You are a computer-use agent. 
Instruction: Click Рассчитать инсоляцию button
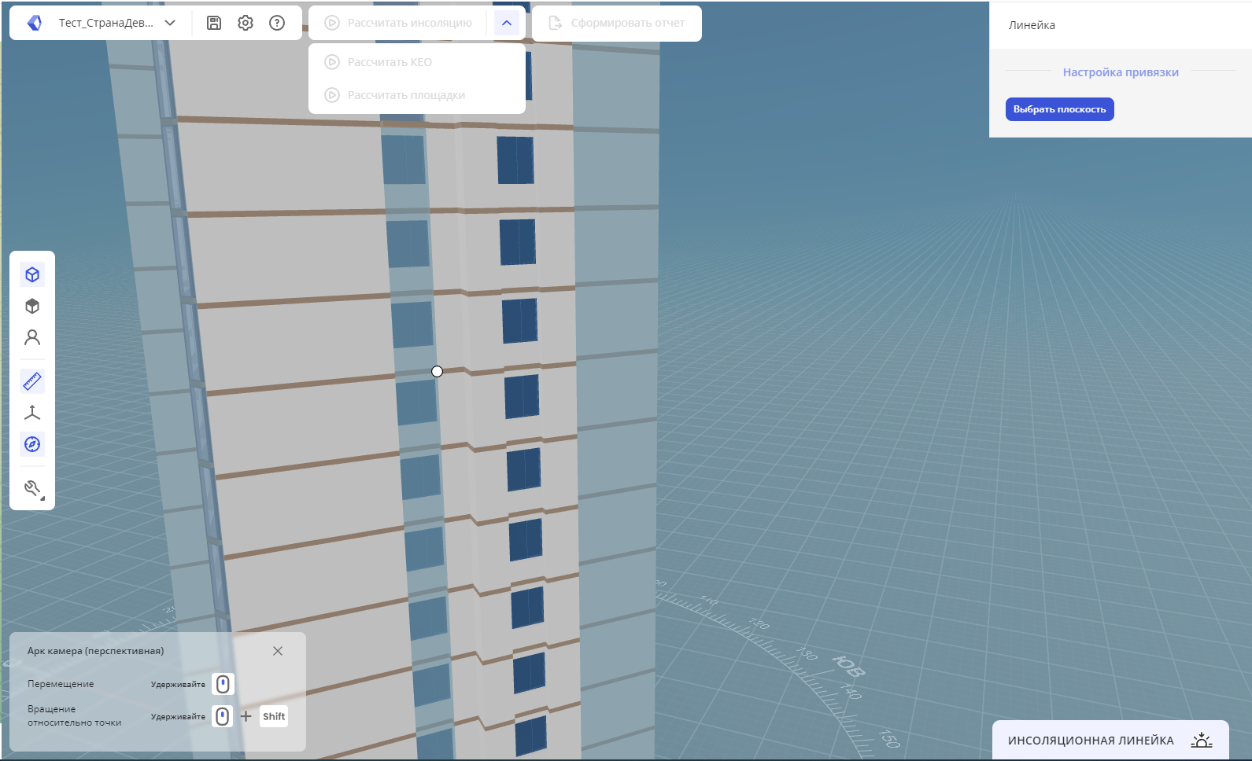(399, 23)
